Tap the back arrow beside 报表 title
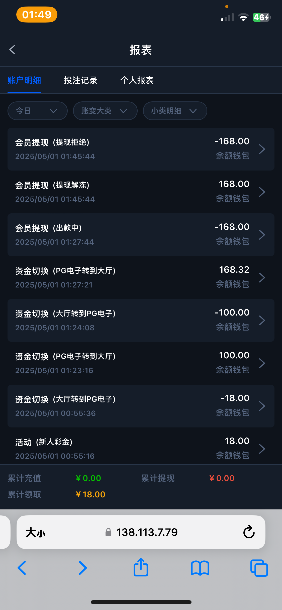This screenshot has width=282, height=610. tap(12, 49)
